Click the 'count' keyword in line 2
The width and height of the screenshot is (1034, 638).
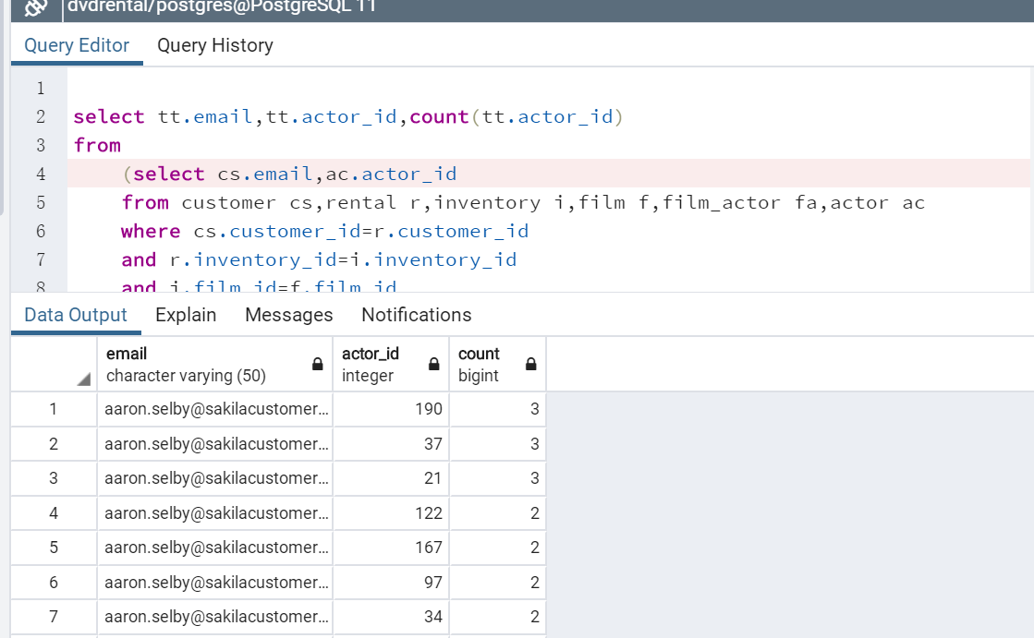click(439, 116)
